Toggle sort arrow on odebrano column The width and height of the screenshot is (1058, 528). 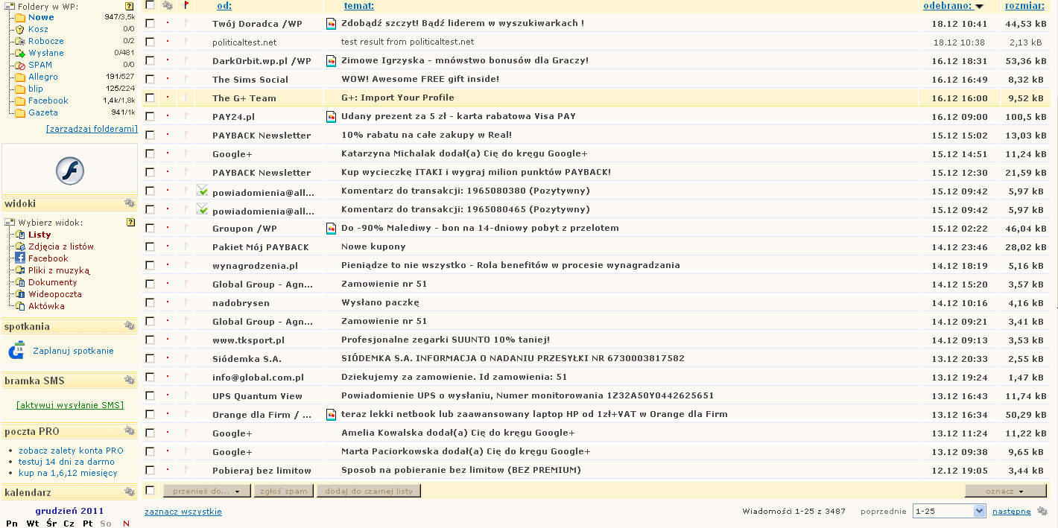click(x=979, y=7)
